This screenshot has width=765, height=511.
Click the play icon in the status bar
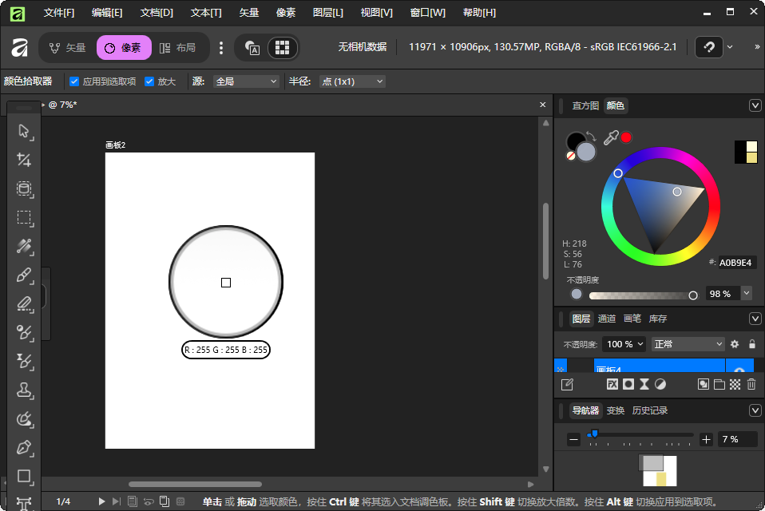tap(101, 501)
